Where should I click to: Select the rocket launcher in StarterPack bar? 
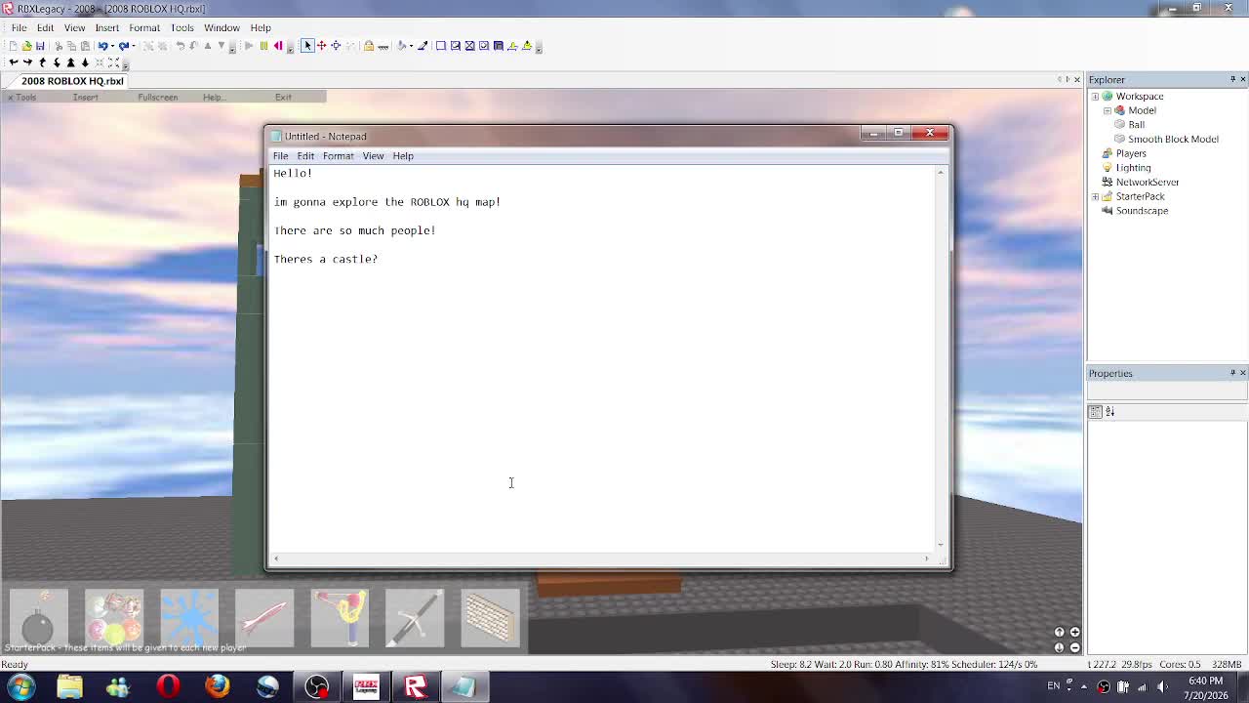[264, 618]
